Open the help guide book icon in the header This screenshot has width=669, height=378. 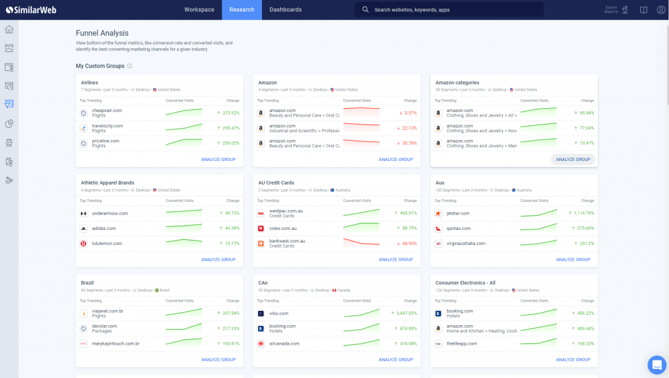tap(644, 10)
